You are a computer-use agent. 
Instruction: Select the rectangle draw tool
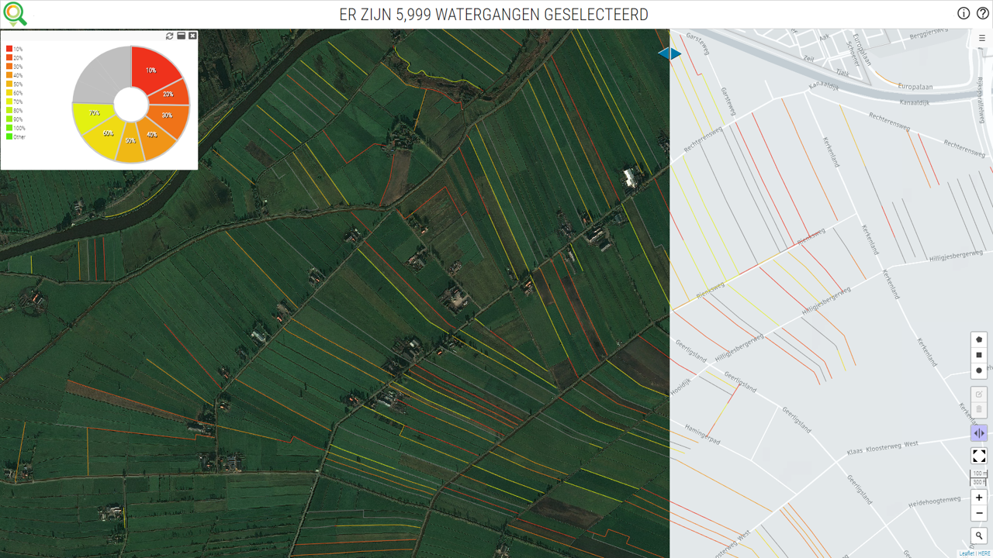[x=979, y=355]
